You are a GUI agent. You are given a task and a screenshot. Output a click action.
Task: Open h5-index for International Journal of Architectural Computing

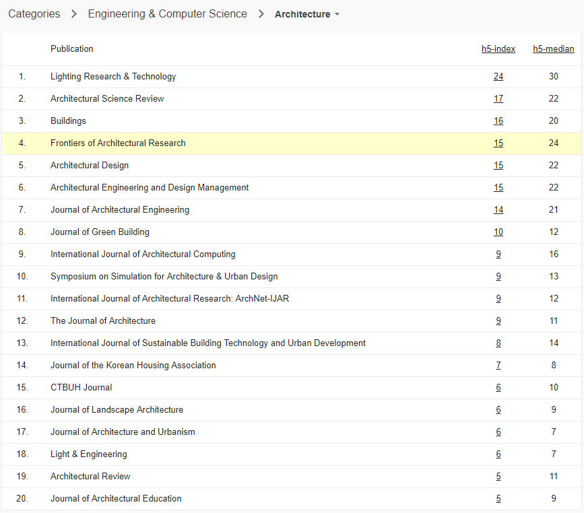coord(498,254)
